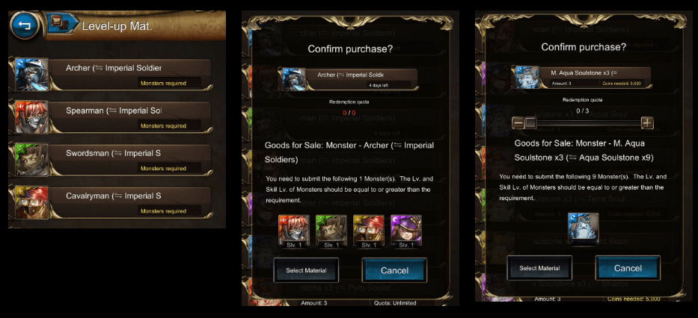Decrease redemption quantity with minus button
This screenshot has height=318, width=698.
tap(518, 122)
